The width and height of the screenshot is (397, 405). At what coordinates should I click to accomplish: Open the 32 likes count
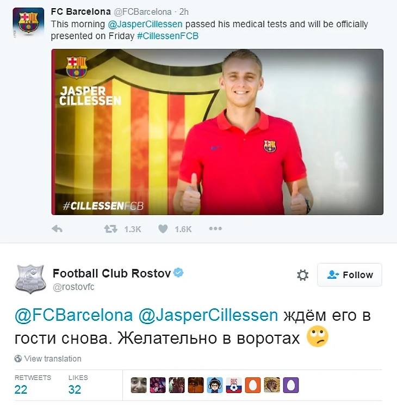pos(75,390)
